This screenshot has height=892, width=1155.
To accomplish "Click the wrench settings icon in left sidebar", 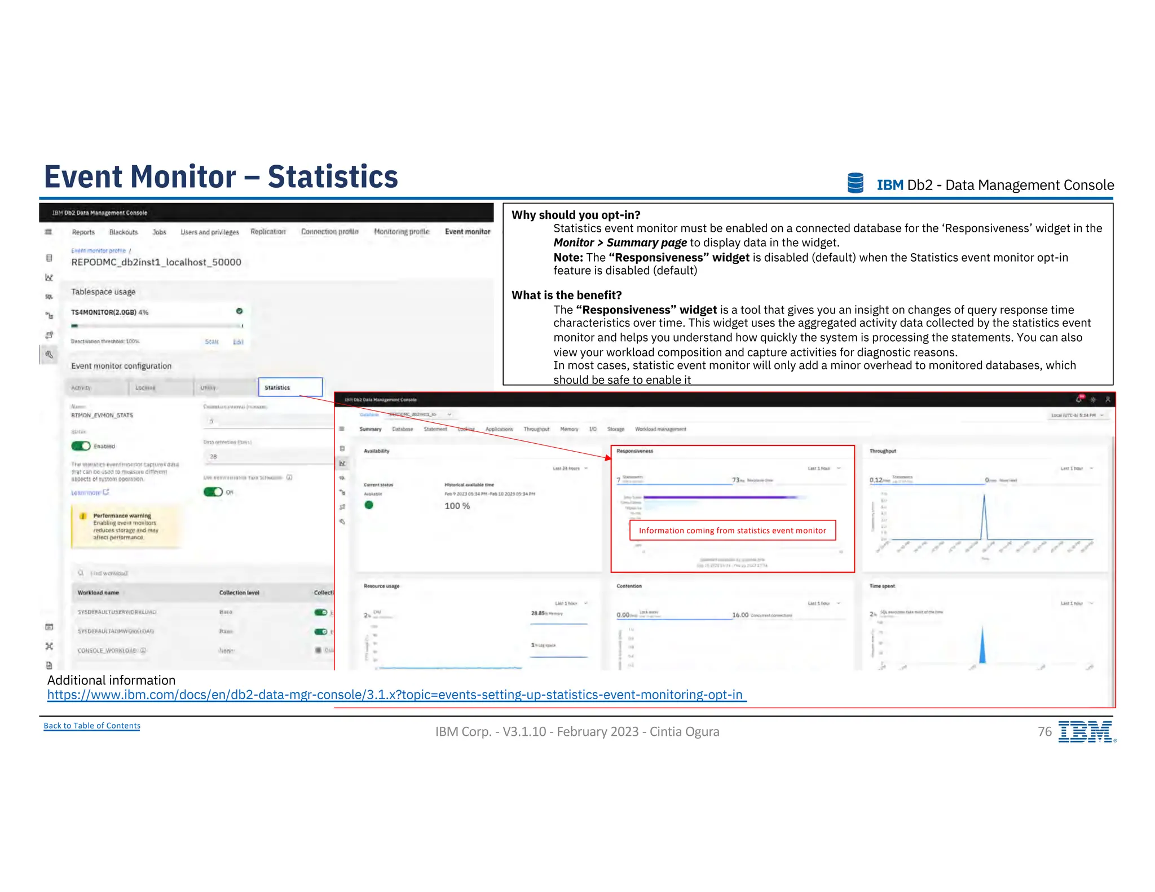I will pos(49,355).
